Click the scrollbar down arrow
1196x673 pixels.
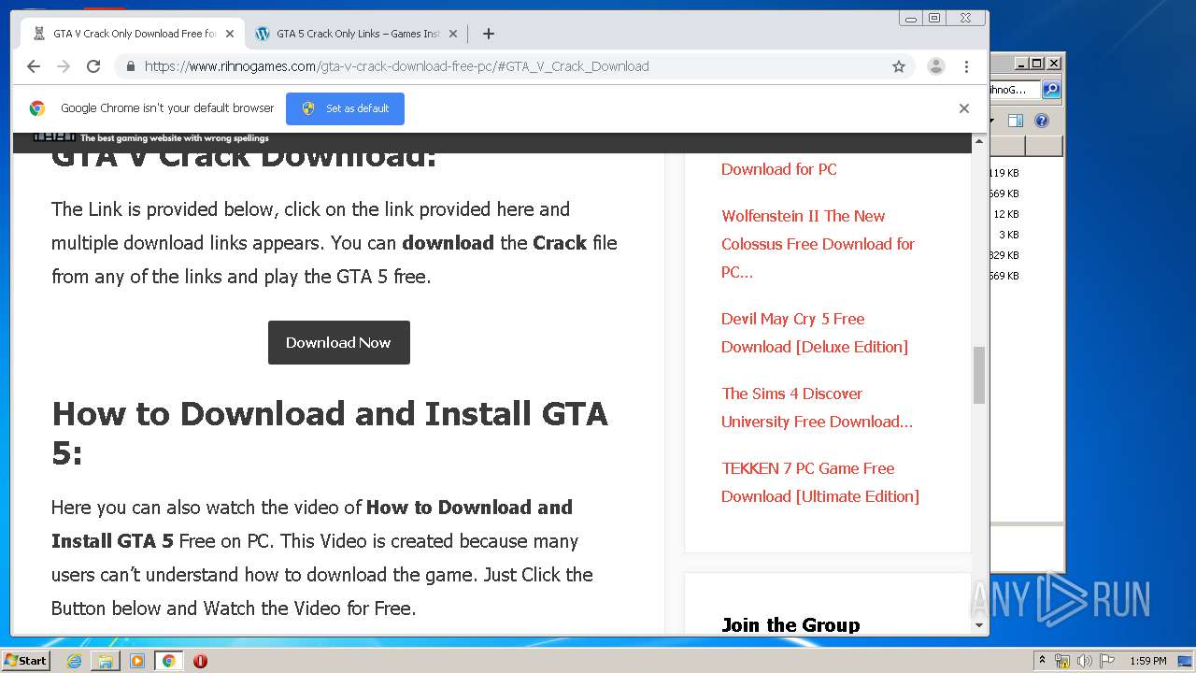tap(979, 625)
